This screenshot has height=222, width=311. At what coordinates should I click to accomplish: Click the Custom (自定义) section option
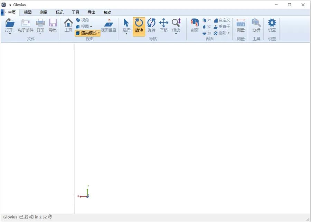[x=222, y=20]
